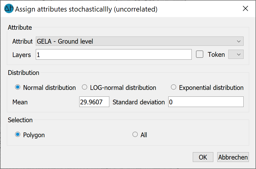Close the Assign attributes dialog
256x169 pixels.
(x=245, y=8)
